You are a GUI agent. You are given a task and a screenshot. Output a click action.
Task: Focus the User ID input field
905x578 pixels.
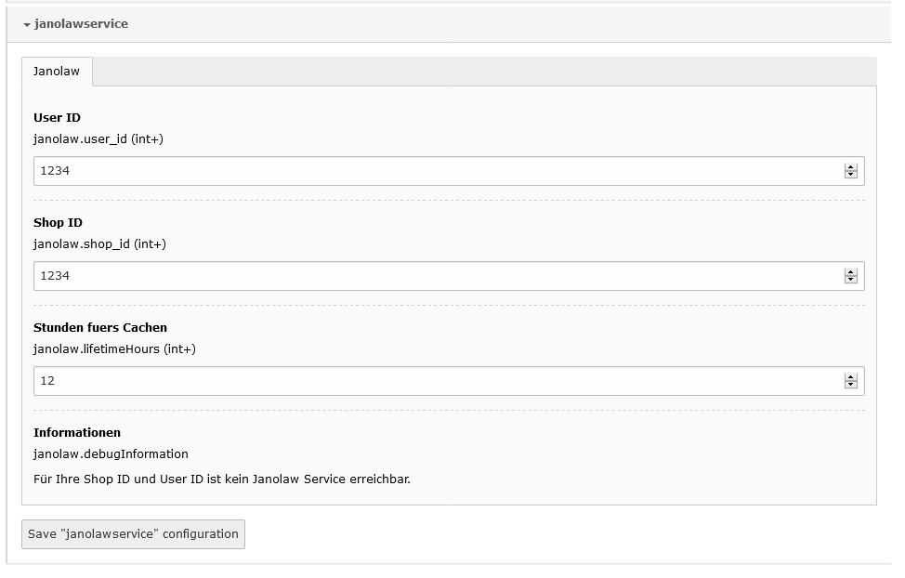tap(449, 171)
